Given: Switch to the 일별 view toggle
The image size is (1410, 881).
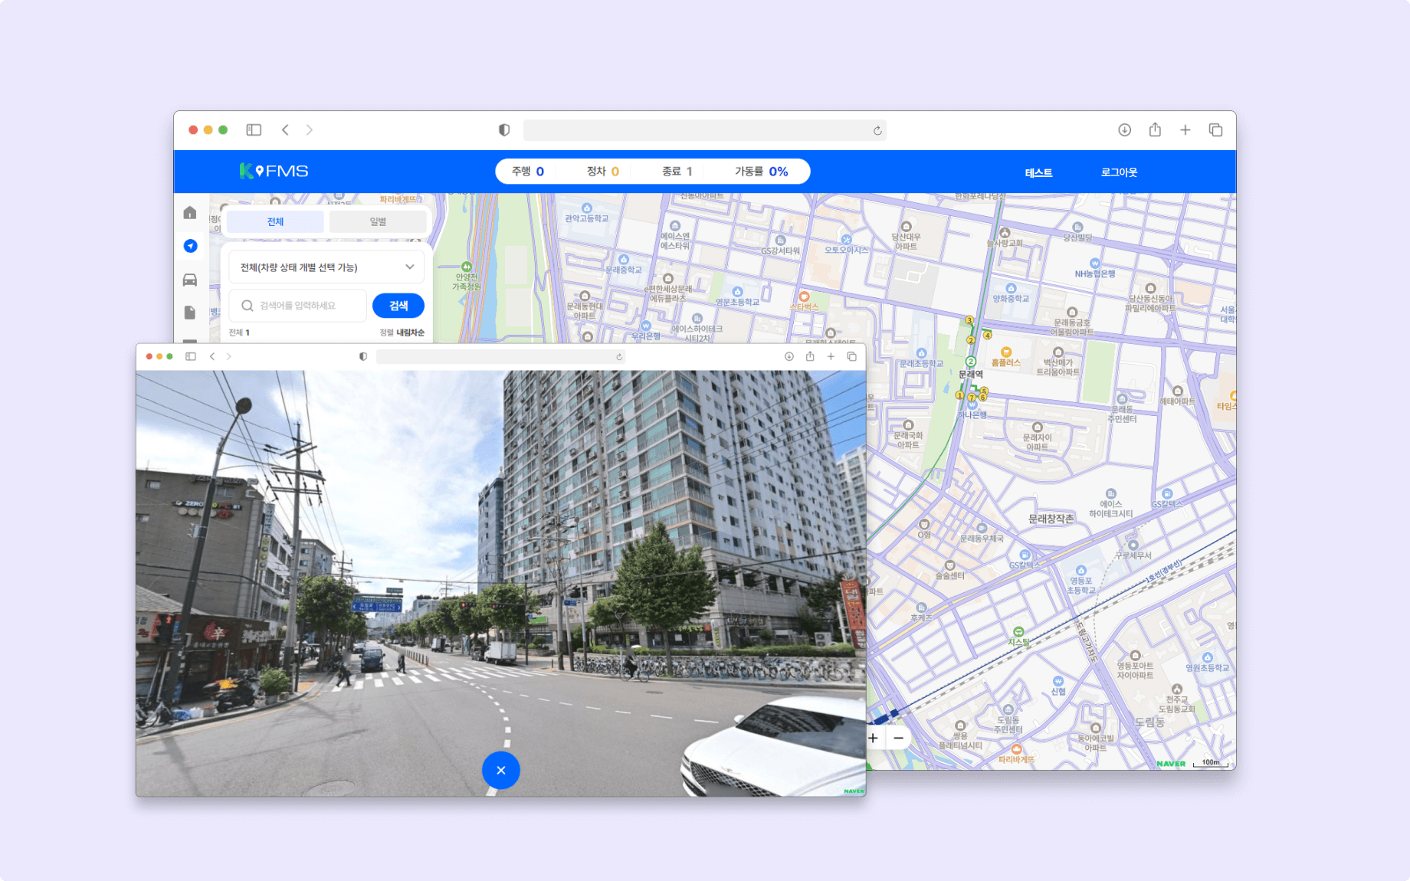Looking at the screenshot, I should click(377, 221).
